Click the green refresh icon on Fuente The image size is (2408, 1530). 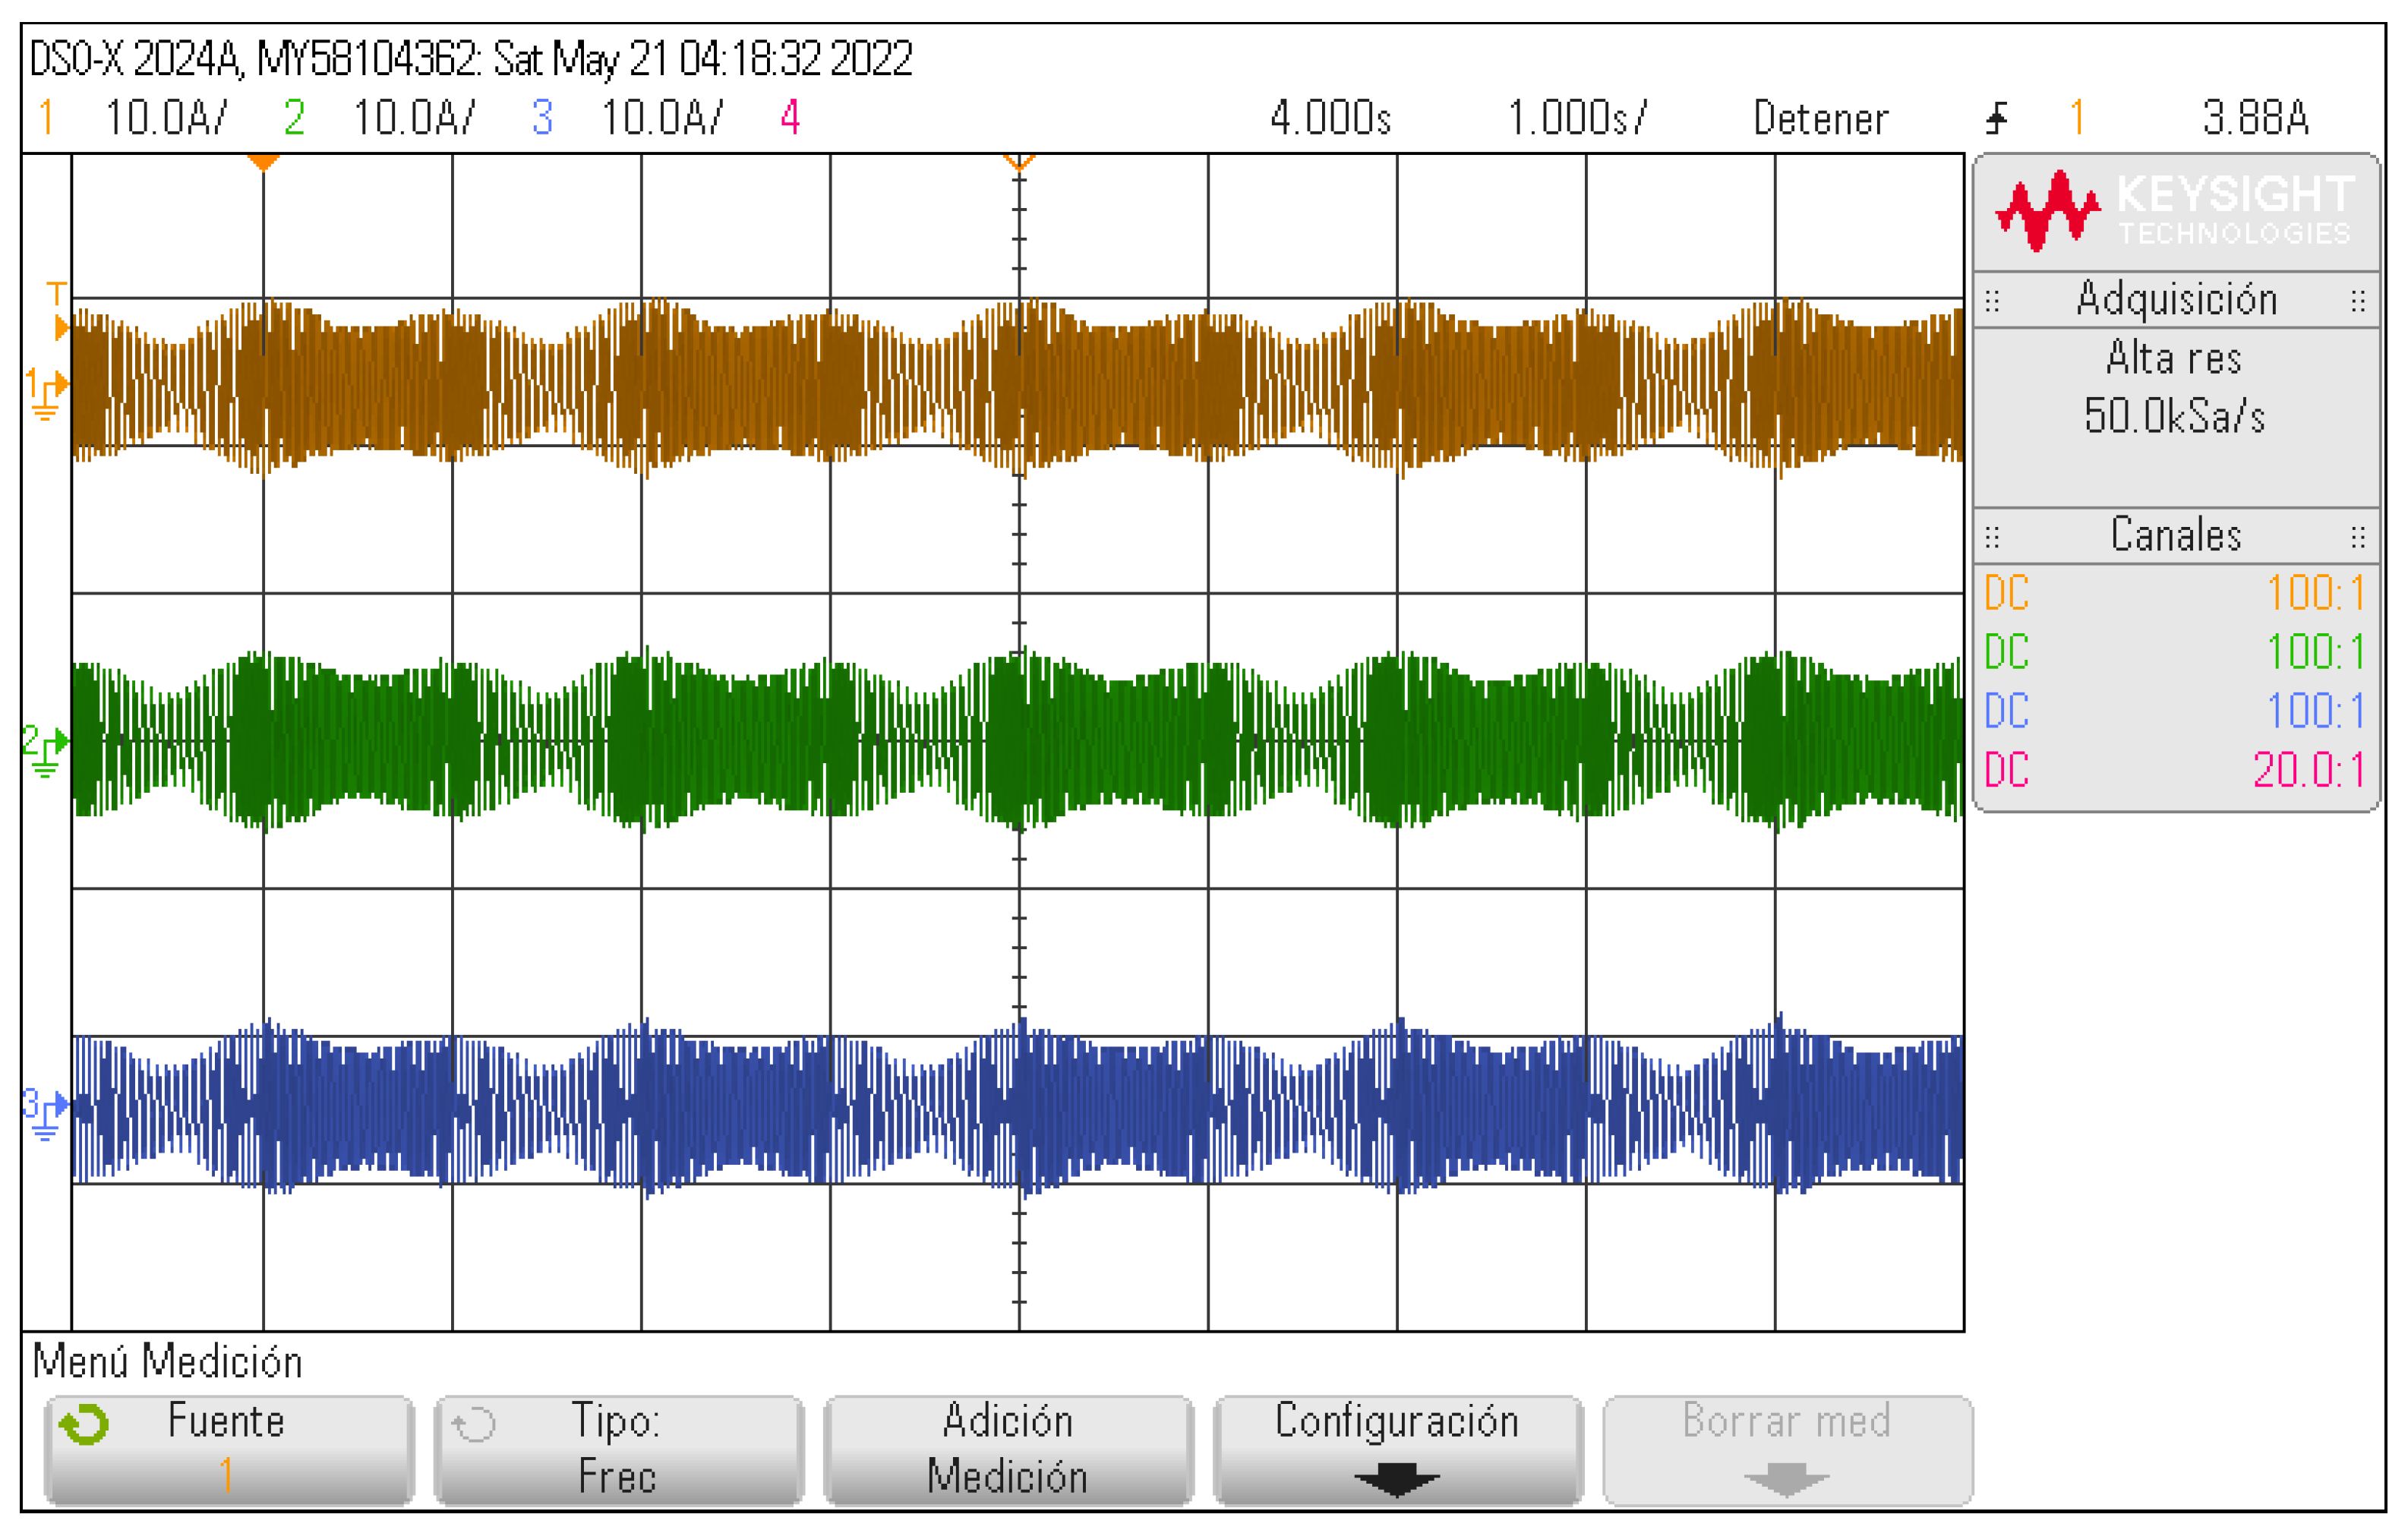(84, 1424)
